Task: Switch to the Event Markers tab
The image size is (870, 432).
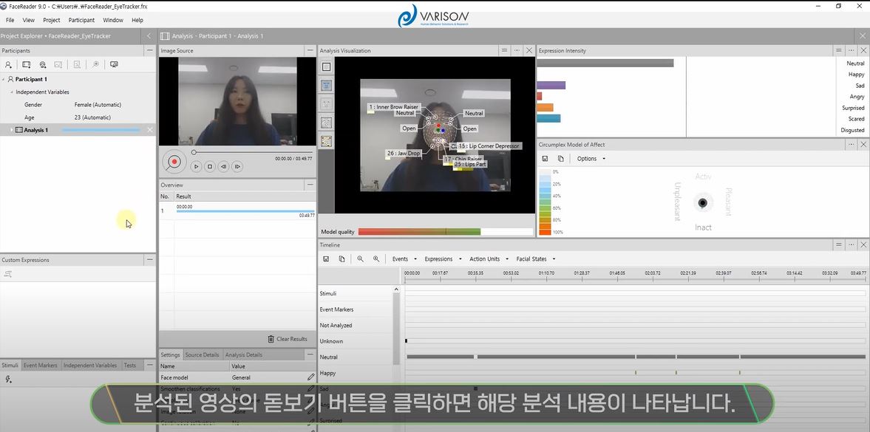Action: coord(41,366)
